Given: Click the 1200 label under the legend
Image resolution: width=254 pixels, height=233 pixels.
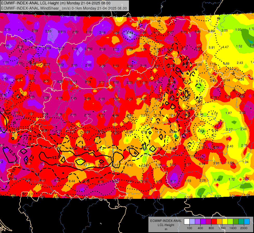Looking at the screenshot, I should point(222,228).
